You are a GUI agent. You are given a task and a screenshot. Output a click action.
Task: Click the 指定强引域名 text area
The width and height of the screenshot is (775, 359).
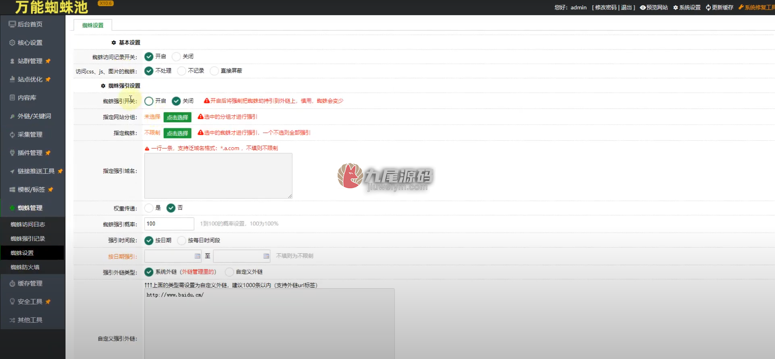218,176
